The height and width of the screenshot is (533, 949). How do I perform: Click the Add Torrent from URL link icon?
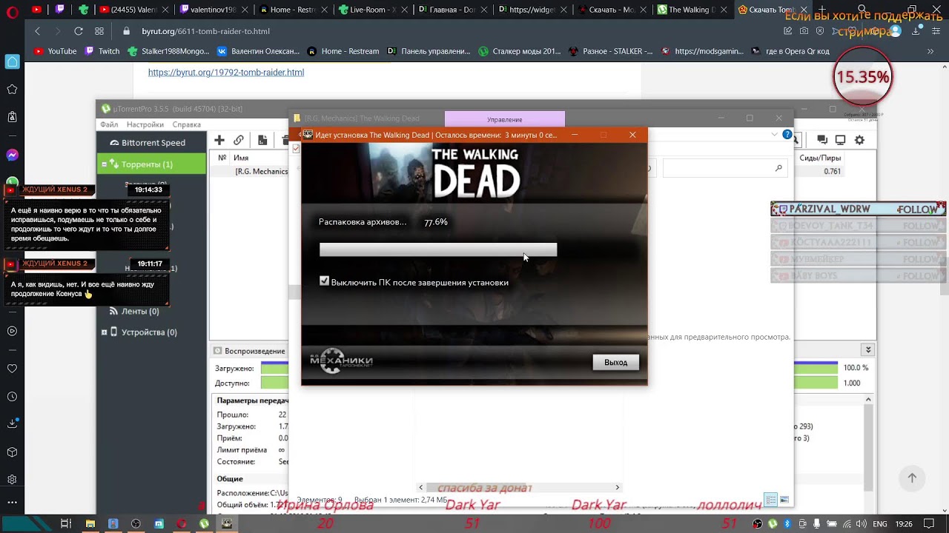[239, 140]
